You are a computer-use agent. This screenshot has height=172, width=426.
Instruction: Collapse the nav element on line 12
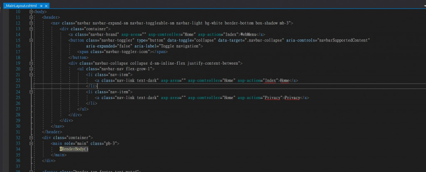point(31,23)
